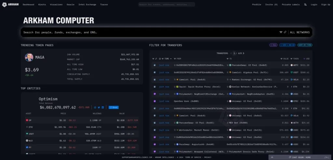Expand the chat room with the up chevron
This screenshot has width=333, height=160.
tap(272, 157)
